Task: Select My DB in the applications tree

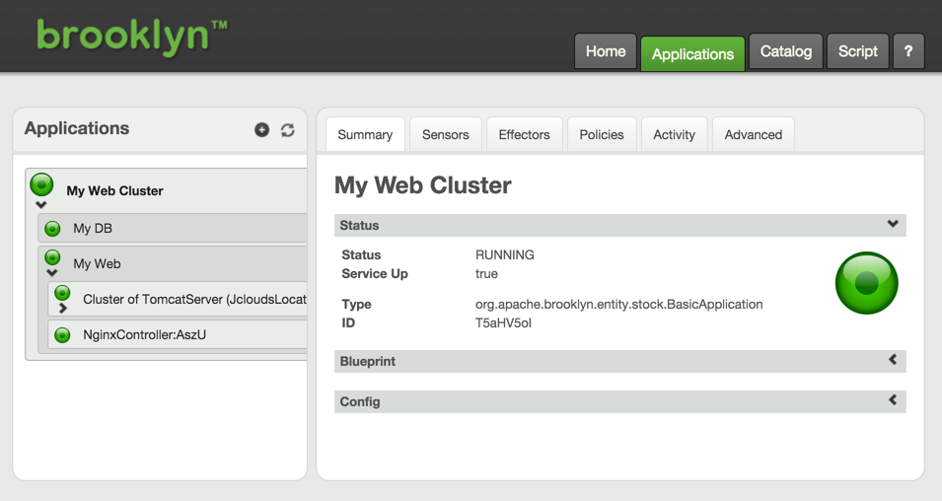Action: pyautogui.click(x=93, y=229)
